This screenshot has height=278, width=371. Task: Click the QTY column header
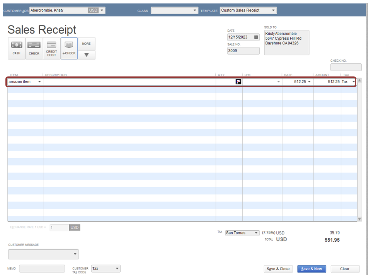[221, 75]
